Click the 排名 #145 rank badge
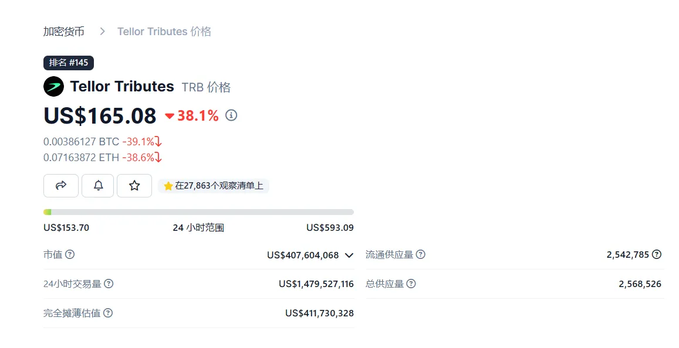 tap(69, 63)
